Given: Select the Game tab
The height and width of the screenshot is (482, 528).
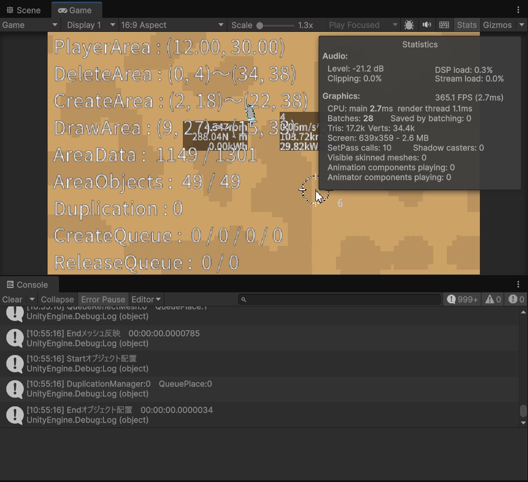Looking at the screenshot, I should [x=76, y=10].
